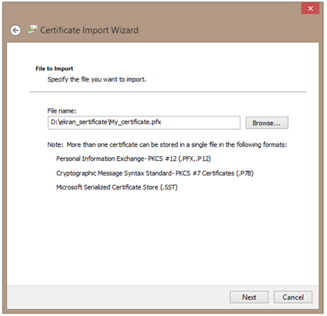Click the Note about multiple certificate formats
Screen dimensions: 327x316
point(167,144)
